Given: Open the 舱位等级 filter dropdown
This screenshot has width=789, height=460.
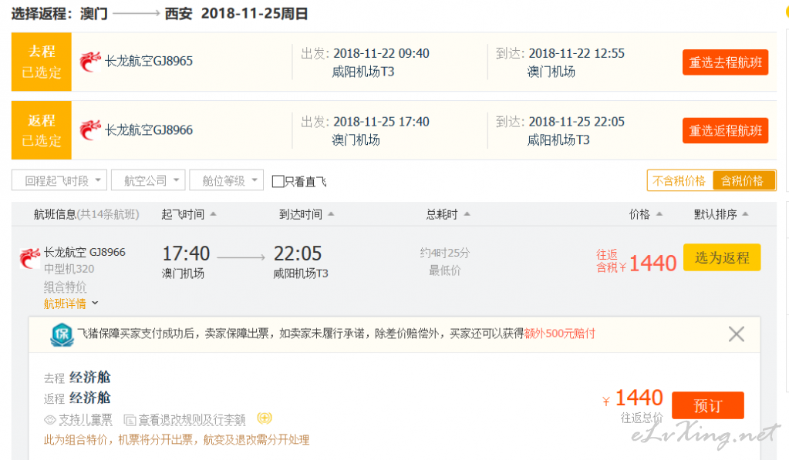Looking at the screenshot, I should [227, 180].
